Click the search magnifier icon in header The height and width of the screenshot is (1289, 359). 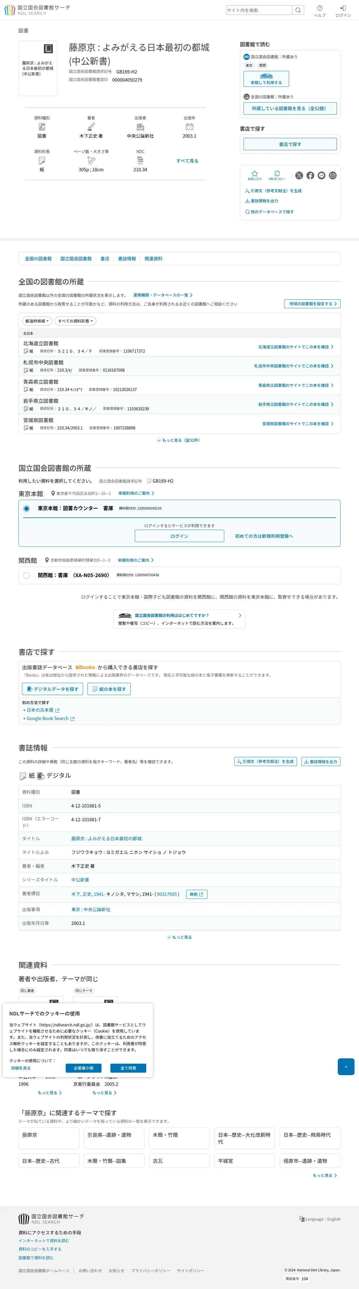click(298, 10)
